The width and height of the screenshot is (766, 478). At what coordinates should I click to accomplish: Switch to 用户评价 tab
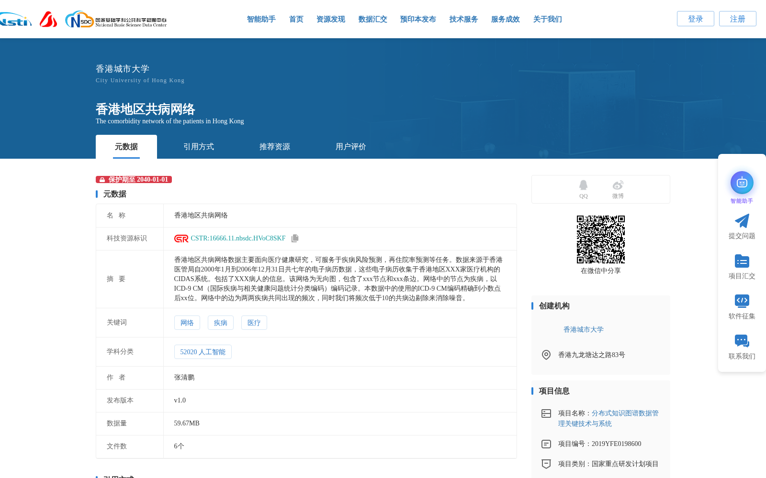pos(351,147)
